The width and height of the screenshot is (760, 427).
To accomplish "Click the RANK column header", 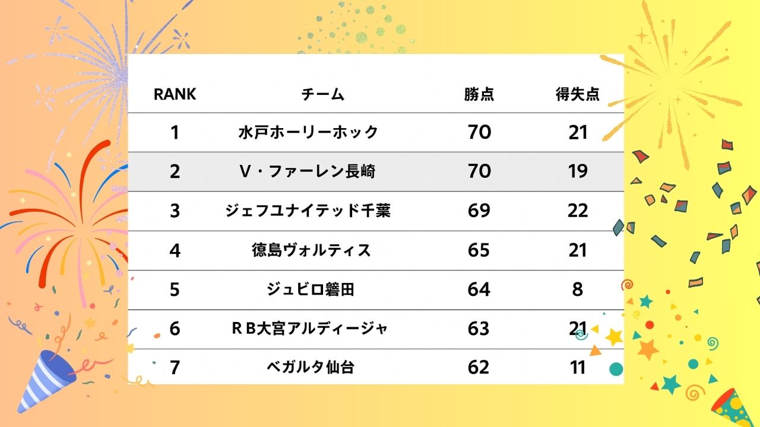I will (175, 94).
